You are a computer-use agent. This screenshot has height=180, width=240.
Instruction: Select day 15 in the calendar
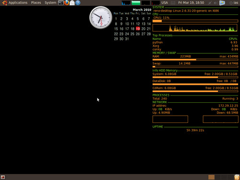click(x=116, y=29)
